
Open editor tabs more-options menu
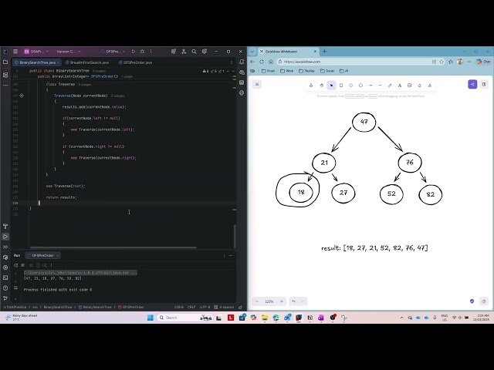(x=232, y=62)
